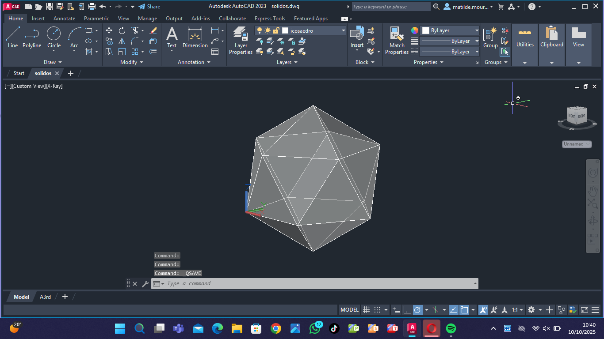Open the A3rd layout tab
604x339 pixels.
(x=45, y=297)
